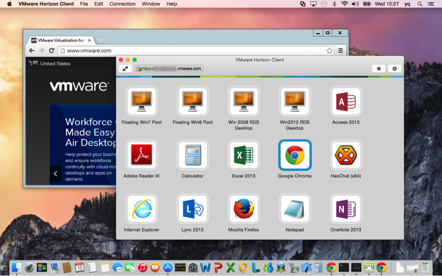442x276 pixels.
Task: Open the Trash in the Dock
Action: pyautogui.click(x=425, y=267)
